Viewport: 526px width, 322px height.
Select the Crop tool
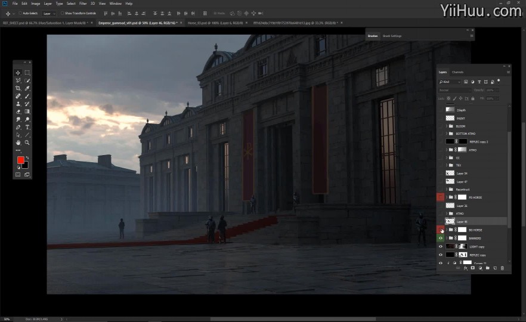tap(18, 88)
